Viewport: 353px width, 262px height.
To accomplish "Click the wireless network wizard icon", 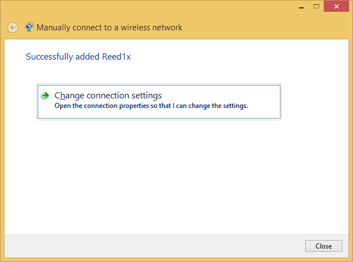I will [29, 27].
